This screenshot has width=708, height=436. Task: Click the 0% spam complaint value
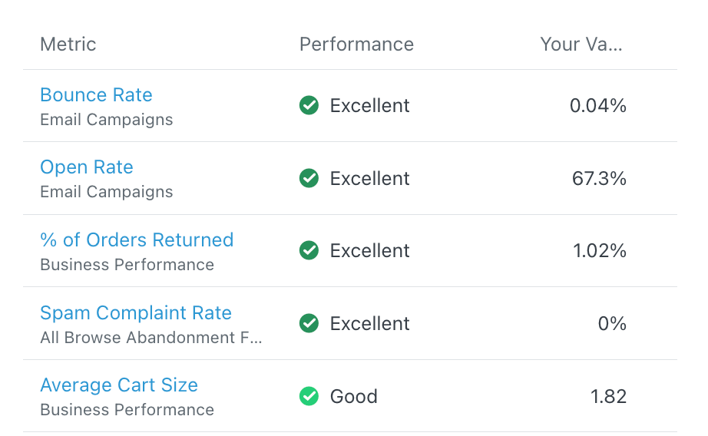612,324
